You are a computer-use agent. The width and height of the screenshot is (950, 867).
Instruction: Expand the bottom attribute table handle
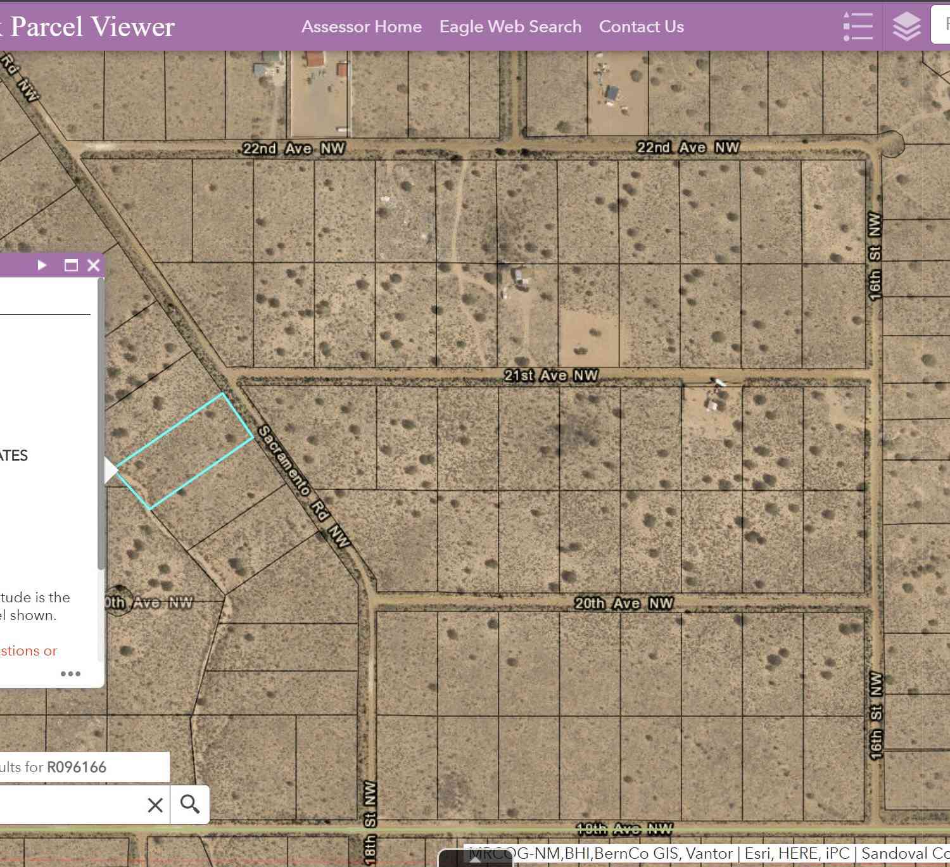(x=475, y=858)
